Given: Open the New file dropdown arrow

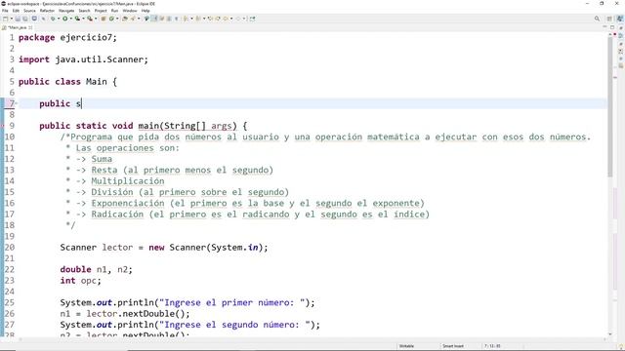Looking at the screenshot, I should pos(12,19).
